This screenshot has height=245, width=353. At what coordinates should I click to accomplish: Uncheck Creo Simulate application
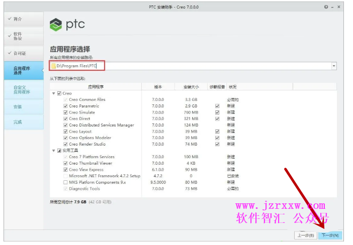point(65,112)
